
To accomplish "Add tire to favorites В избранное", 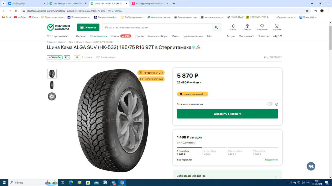I will pyautogui.click(x=106, y=57).
